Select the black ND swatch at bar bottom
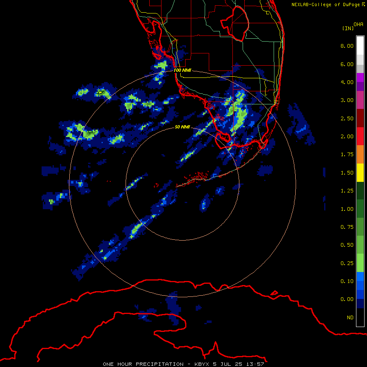367x367 pixels. 360,317
